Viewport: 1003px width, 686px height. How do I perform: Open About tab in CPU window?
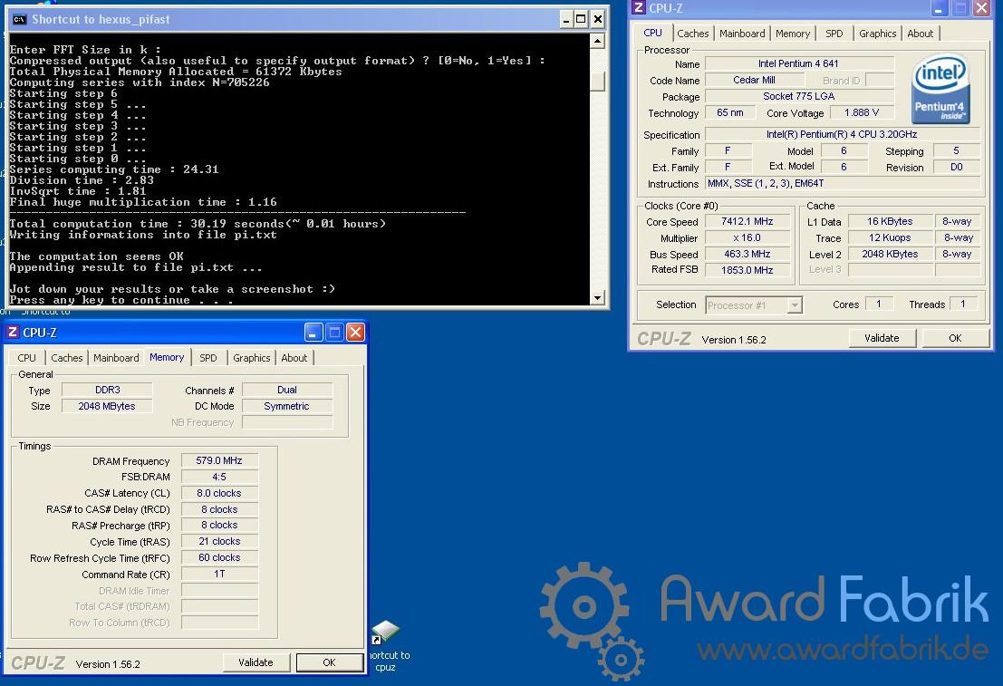coord(920,34)
